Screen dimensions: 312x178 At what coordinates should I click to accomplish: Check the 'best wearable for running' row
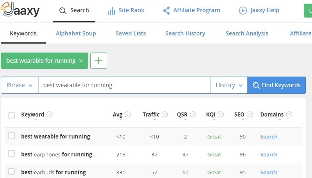click(11, 136)
